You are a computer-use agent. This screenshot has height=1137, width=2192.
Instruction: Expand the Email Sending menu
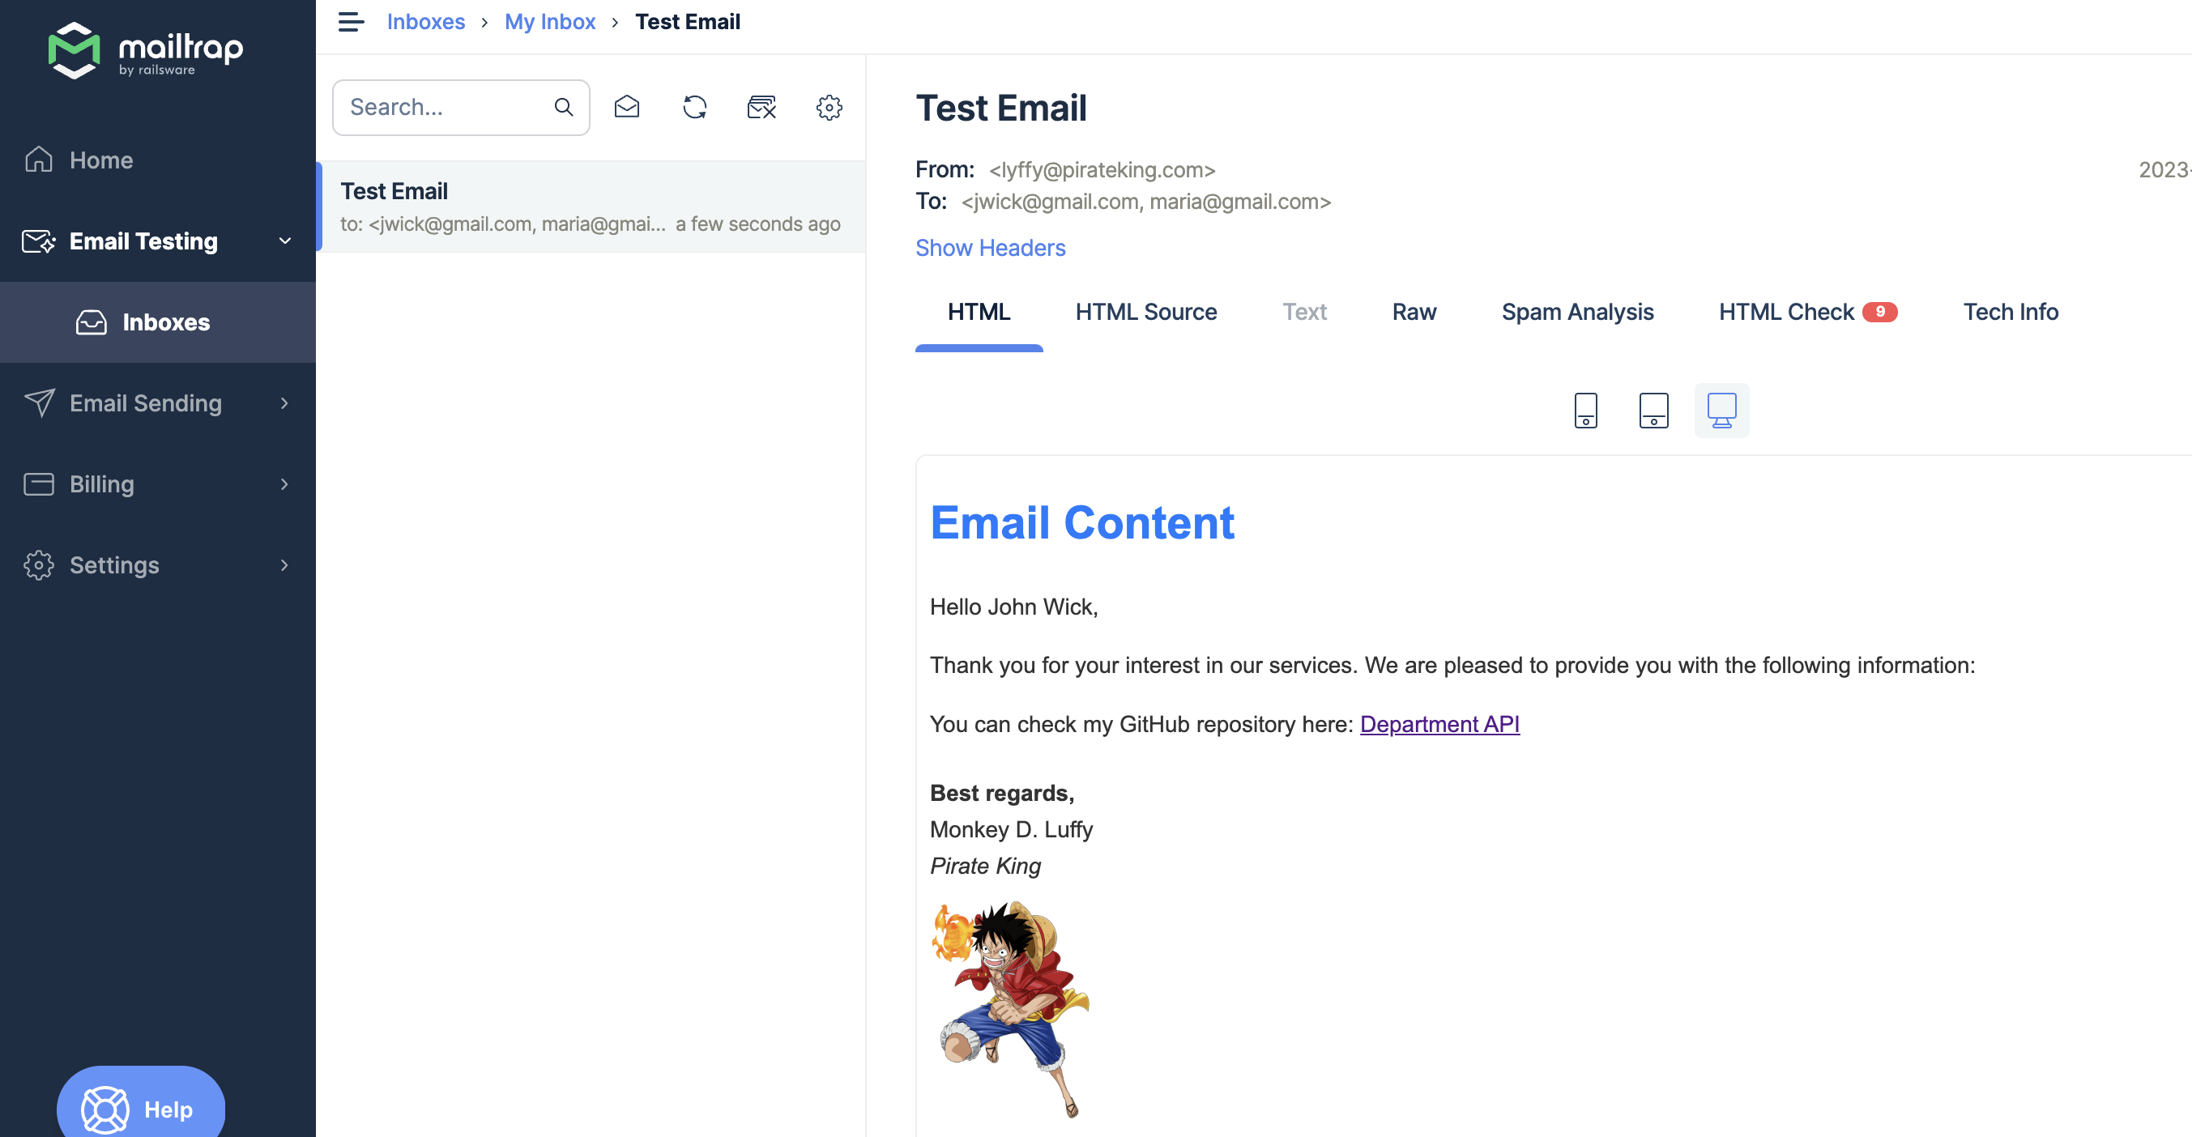[284, 403]
